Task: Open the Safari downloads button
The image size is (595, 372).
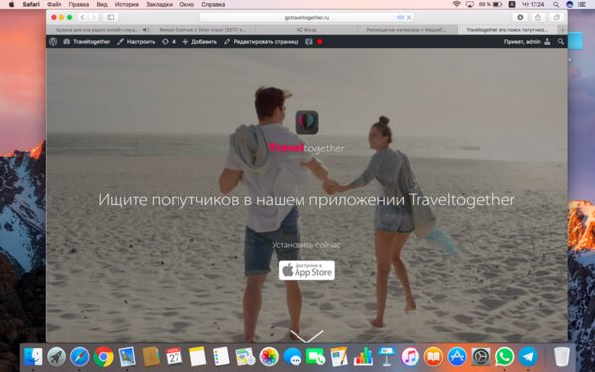Action: click(x=520, y=17)
